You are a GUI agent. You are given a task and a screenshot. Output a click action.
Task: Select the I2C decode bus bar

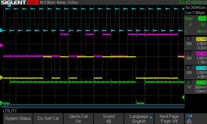[93, 106]
